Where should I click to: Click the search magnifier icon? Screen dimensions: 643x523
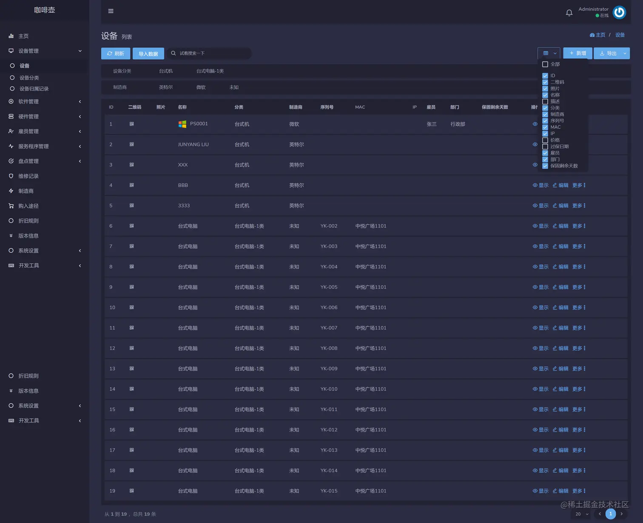point(174,53)
